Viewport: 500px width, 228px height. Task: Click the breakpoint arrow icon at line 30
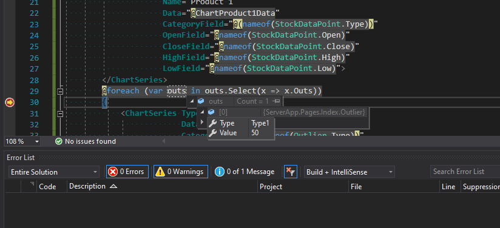[x=10, y=102]
